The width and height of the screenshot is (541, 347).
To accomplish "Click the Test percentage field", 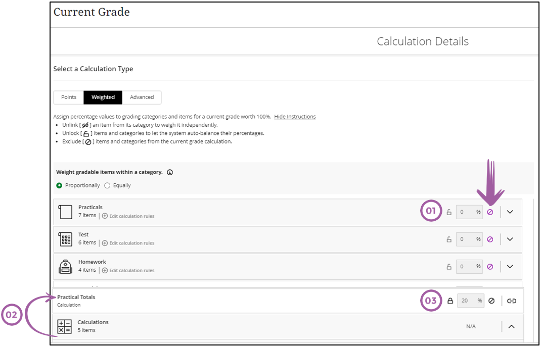I will (x=469, y=239).
